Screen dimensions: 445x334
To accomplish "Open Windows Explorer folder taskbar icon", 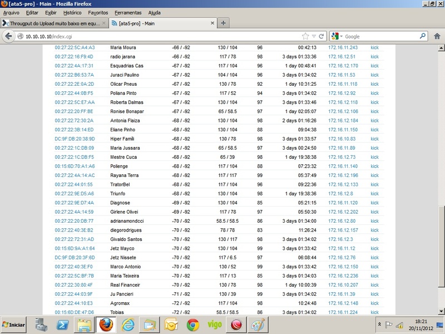I will pos(85,325).
